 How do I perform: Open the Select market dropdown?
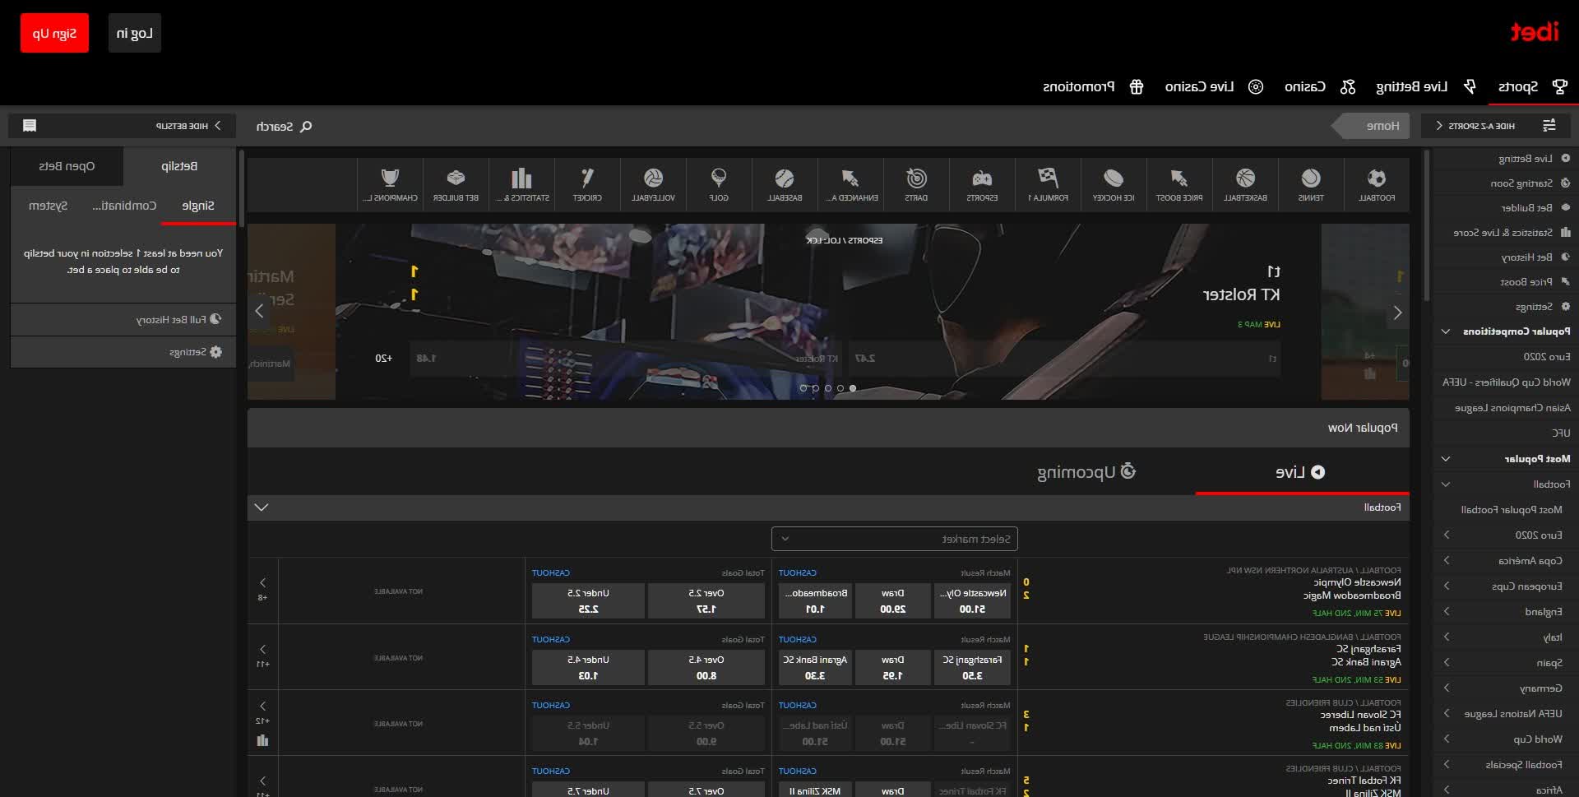pyautogui.click(x=895, y=540)
